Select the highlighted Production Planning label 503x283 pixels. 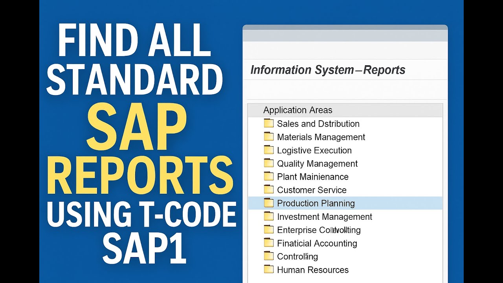(x=316, y=204)
